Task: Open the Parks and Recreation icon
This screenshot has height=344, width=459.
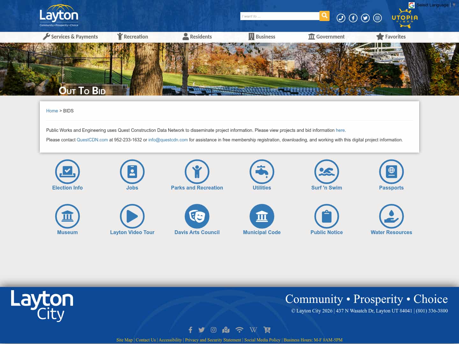Action: pyautogui.click(x=197, y=171)
